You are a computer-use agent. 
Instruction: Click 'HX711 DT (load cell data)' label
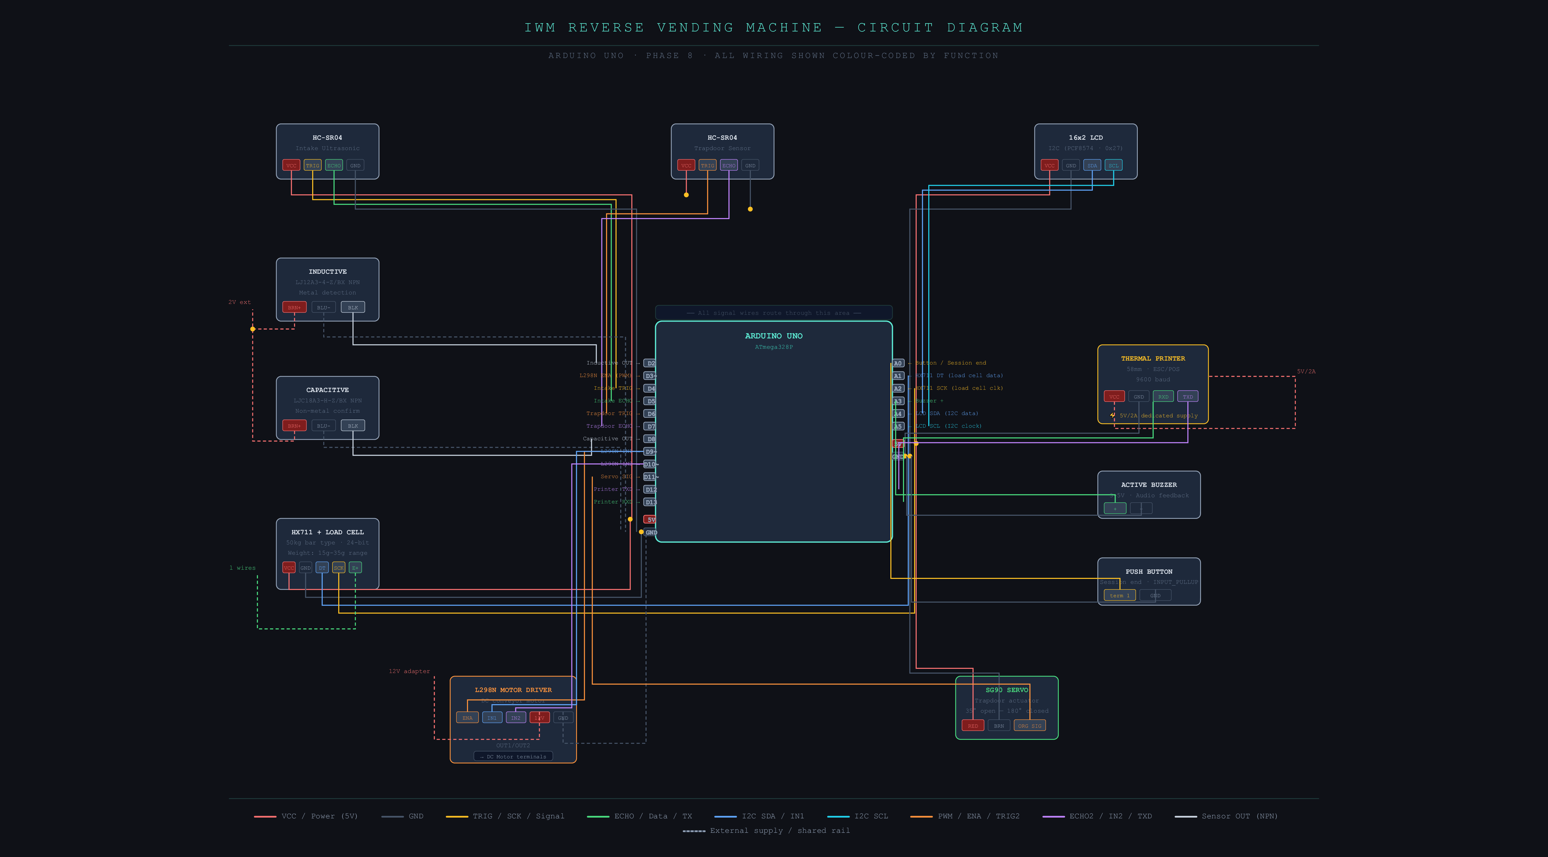point(959,376)
